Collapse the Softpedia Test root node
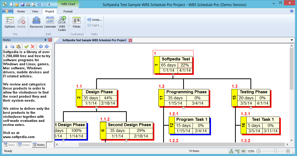 tap(173, 75)
